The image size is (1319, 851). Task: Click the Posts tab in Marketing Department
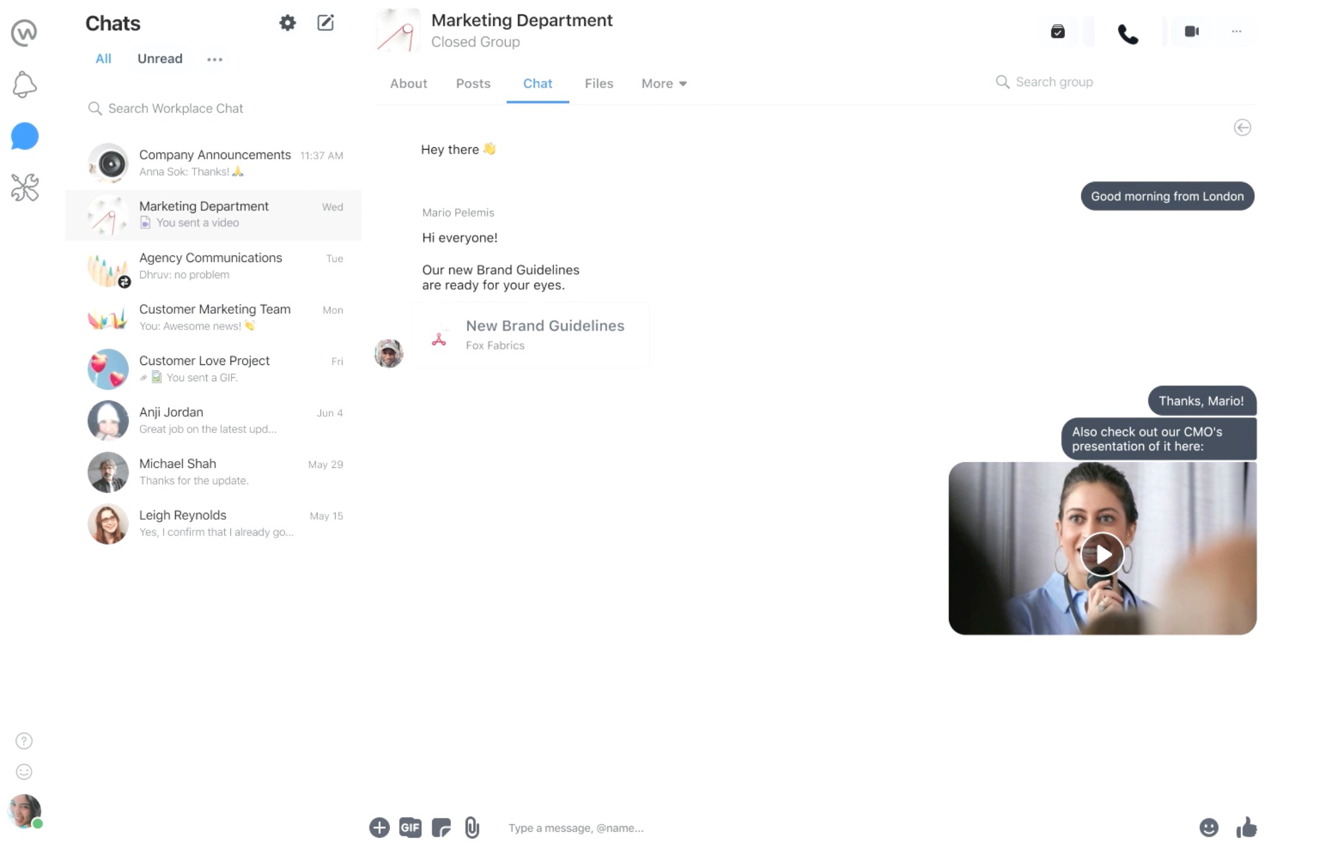coord(472,84)
